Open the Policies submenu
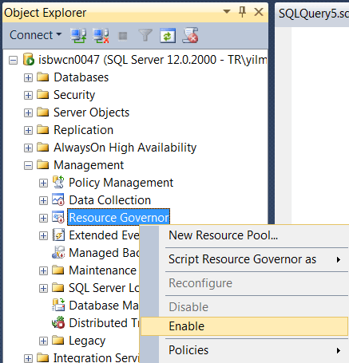Image resolution: width=349 pixels, height=363 pixels. coord(244,350)
